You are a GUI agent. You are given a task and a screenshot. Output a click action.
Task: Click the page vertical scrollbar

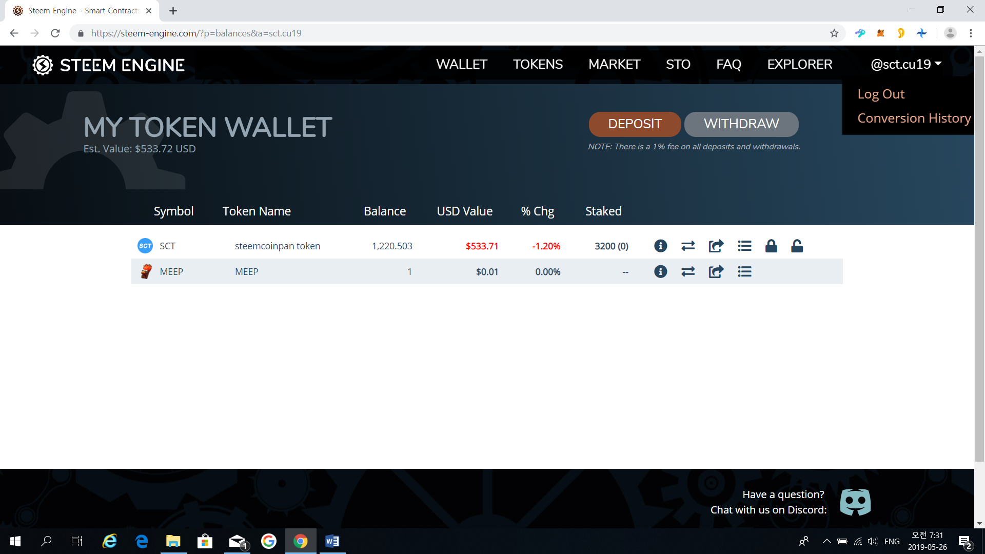point(979,259)
